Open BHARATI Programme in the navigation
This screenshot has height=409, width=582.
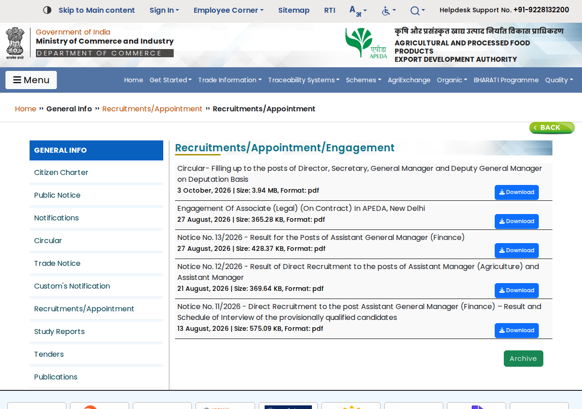tap(506, 80)
